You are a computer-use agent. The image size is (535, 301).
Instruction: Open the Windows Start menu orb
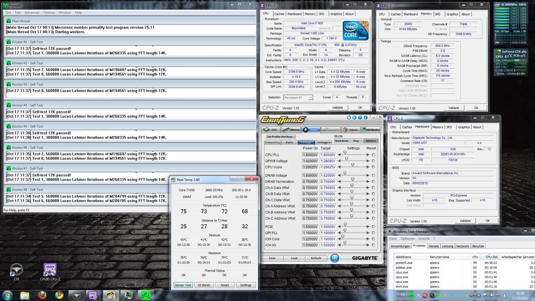(8, 295)
